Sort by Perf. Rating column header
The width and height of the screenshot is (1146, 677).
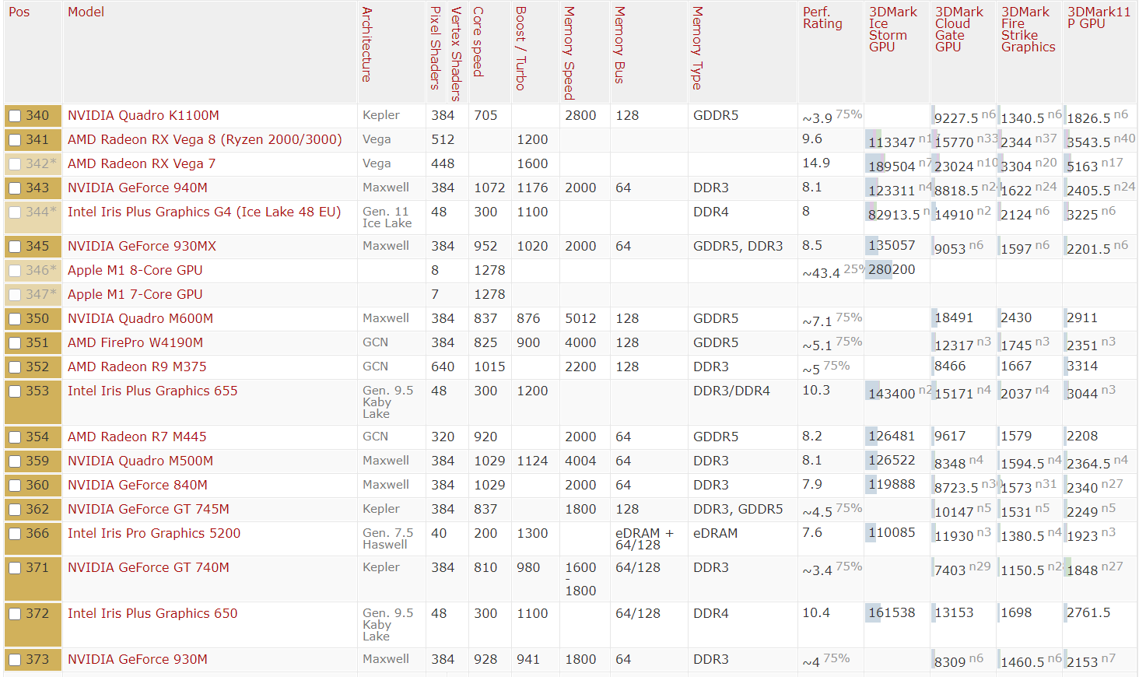[x=822, y=18]
